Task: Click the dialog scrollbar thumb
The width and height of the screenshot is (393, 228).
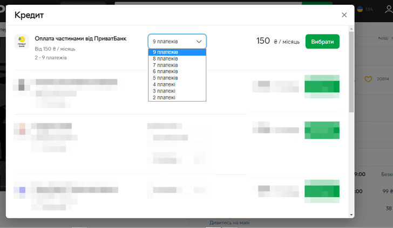Action: click(x=351, y=72)
